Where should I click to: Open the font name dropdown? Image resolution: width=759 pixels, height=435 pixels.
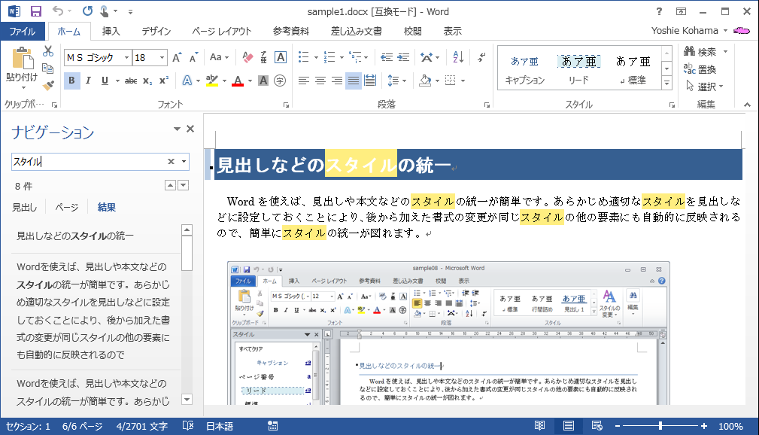point(127,58)
